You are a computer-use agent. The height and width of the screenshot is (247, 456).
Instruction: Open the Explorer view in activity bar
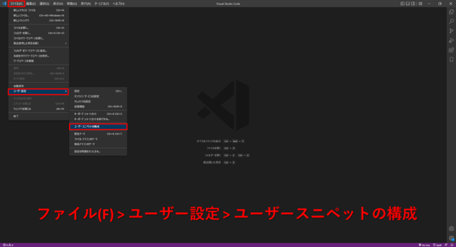click(451, 11)
